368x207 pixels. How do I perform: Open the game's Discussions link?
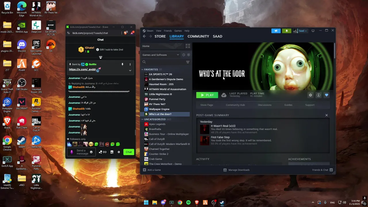click(264, 105)
